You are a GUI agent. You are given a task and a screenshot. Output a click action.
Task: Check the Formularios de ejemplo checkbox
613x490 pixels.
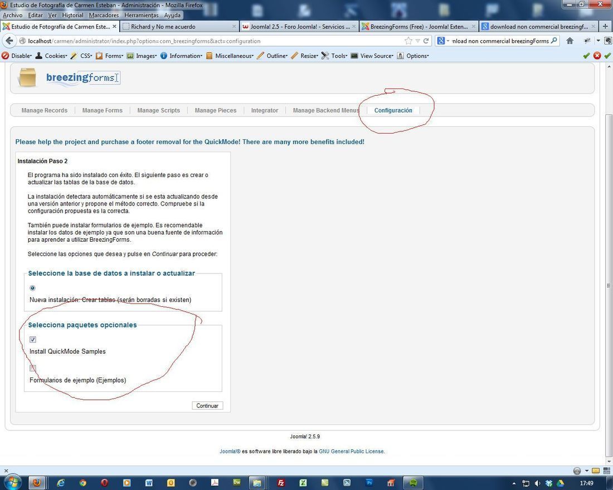[x=33, y=368]
